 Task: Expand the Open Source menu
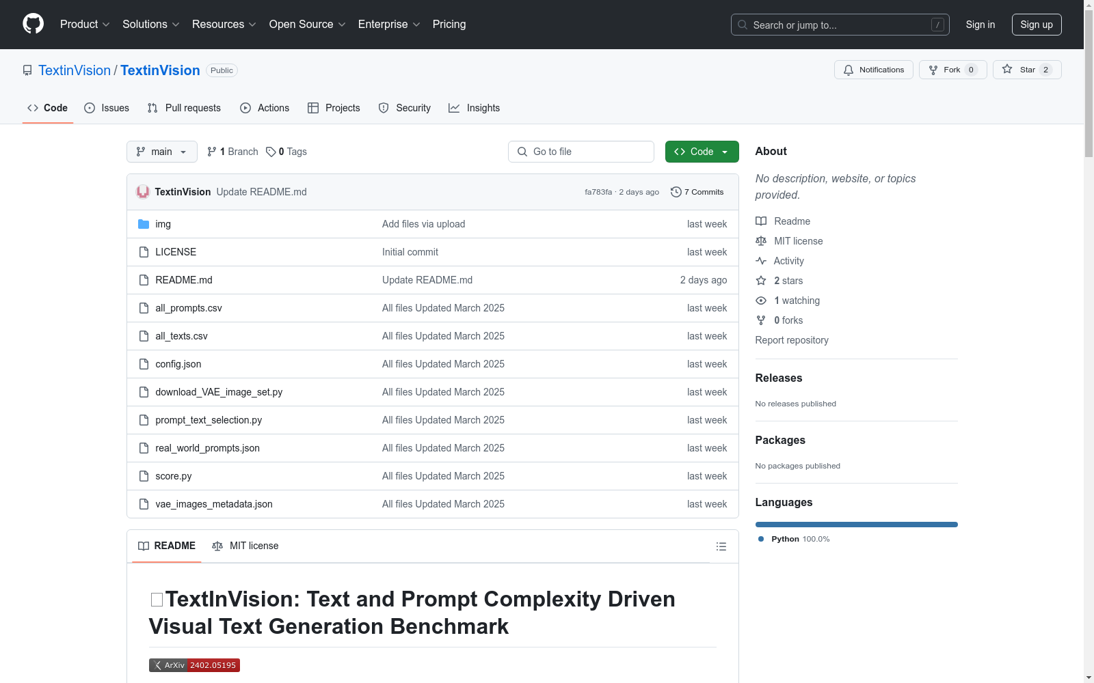[x=308, y=25]
